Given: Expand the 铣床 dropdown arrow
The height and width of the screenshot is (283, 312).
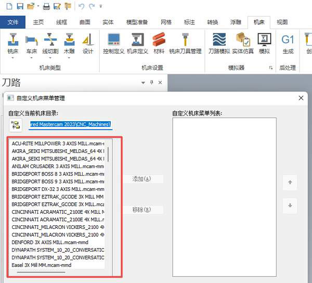Looking at the screenshot, I should [13, 58].
